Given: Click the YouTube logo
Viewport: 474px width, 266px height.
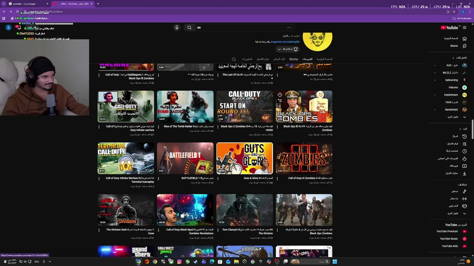Looking at the screenshot, I should (449, 28).
